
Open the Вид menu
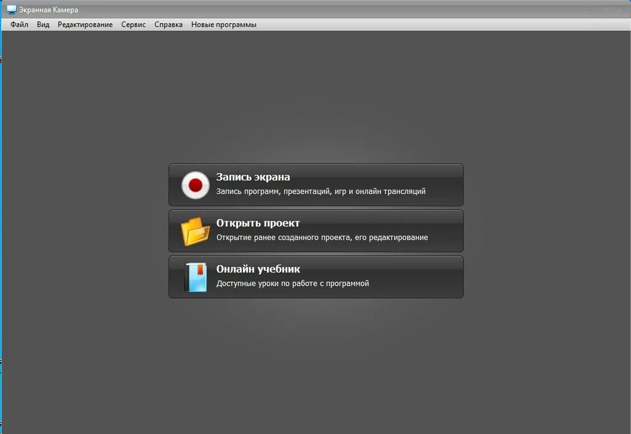click(x=43, y=25)
